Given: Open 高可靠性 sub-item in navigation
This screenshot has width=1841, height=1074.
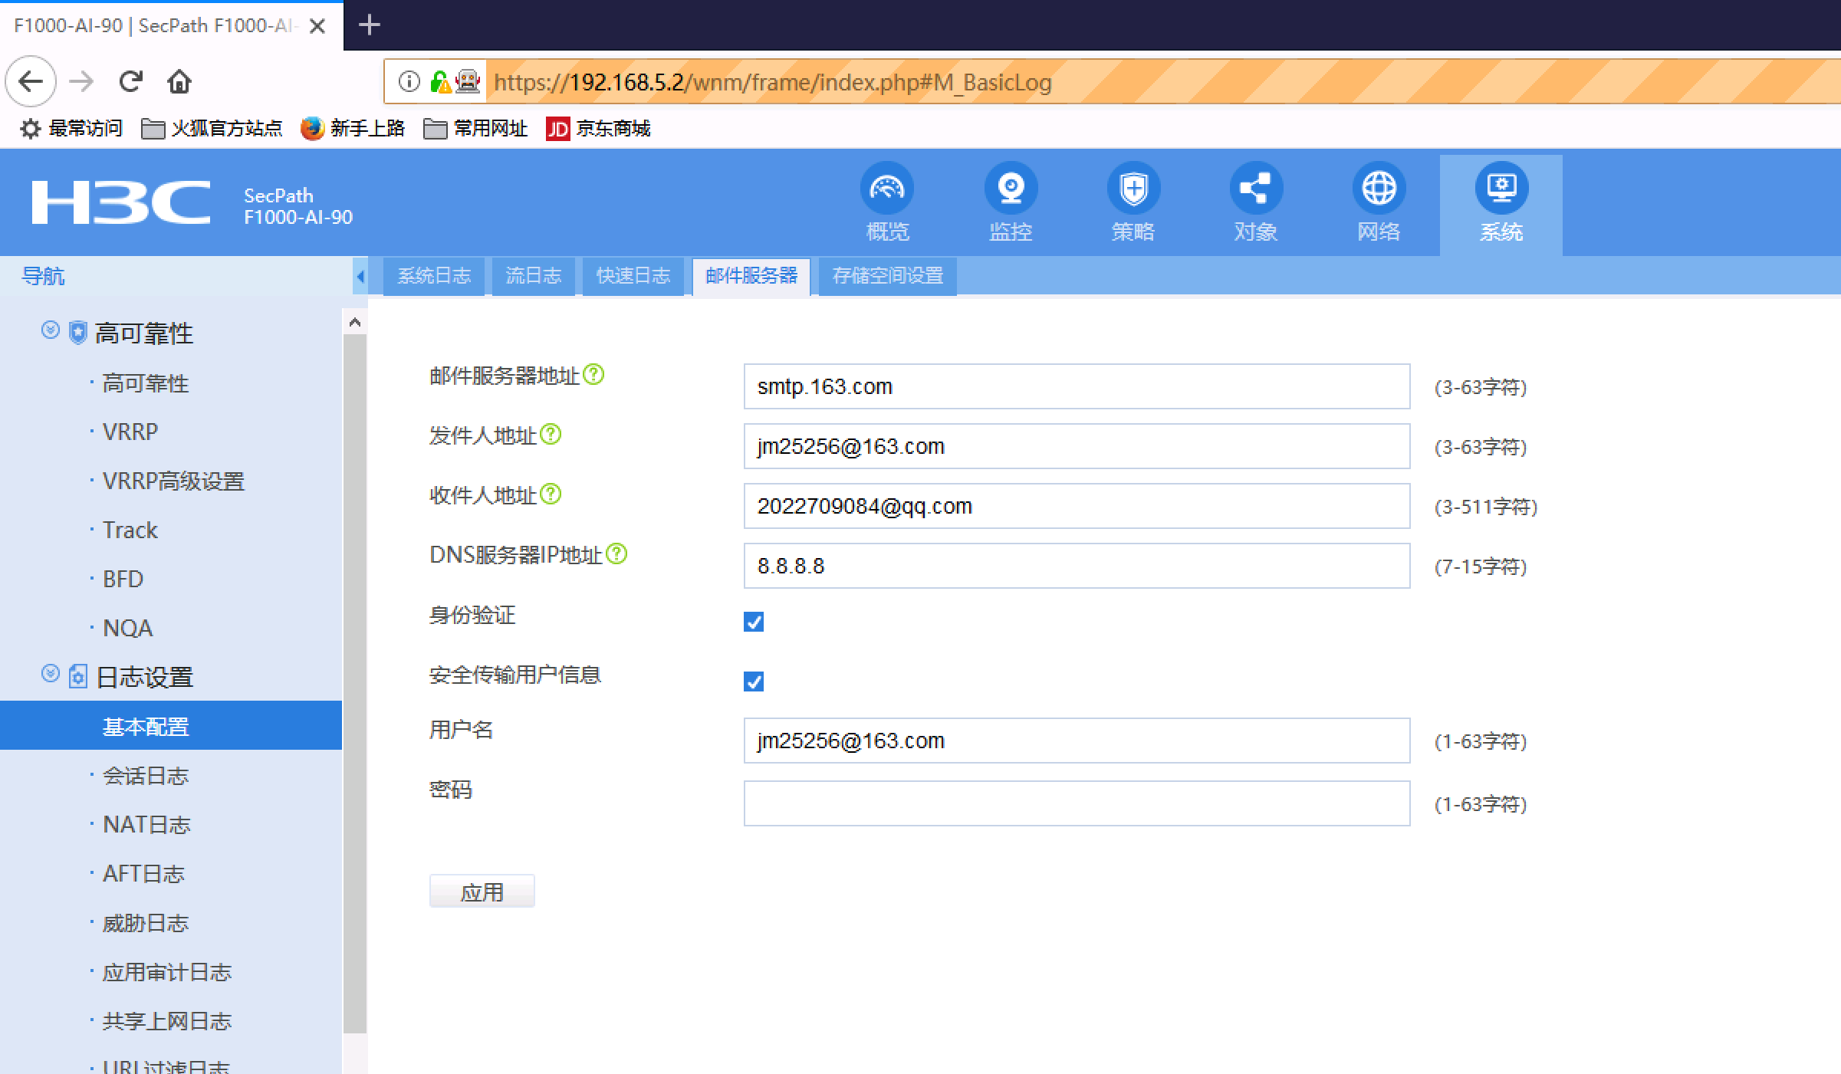Looking at the screenshot, I should point(146,383).
